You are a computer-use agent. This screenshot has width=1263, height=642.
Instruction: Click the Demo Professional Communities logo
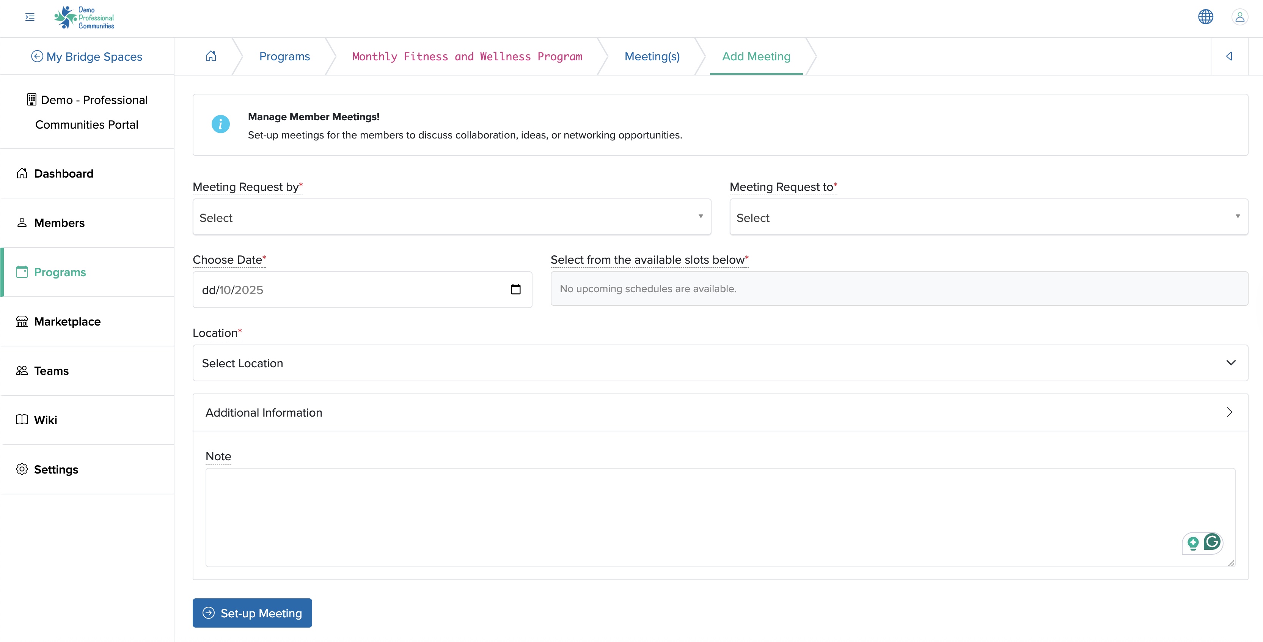click(84, 18)
